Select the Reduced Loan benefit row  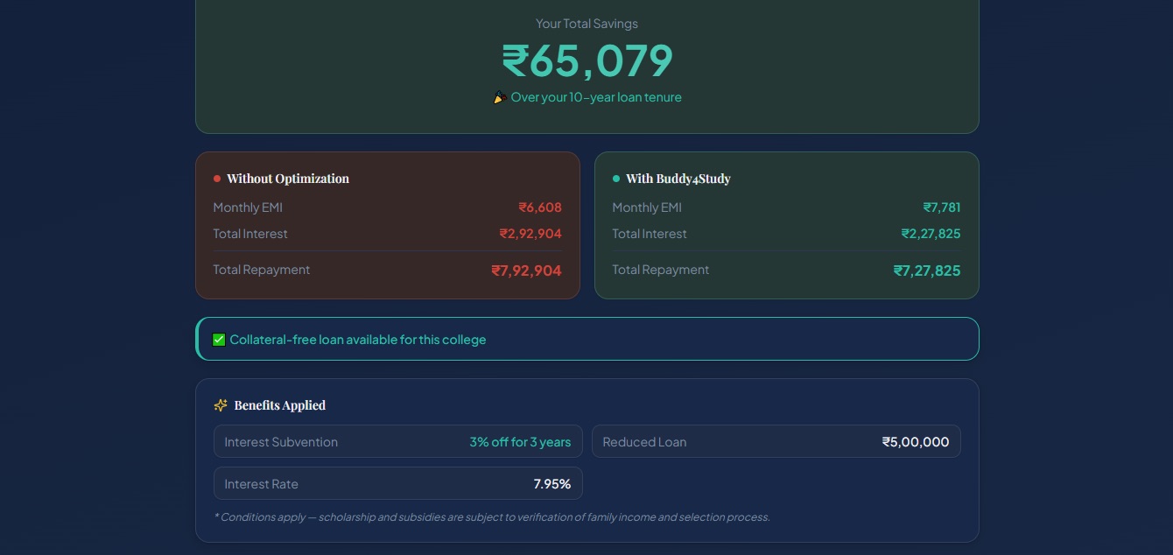(x=776, y=442)
